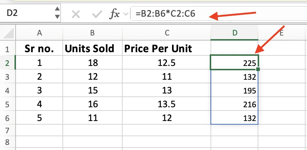307x150 pixels.
Task: Click the Cancel (X) icon in formula bar
Action: click(x=75, y=14)
